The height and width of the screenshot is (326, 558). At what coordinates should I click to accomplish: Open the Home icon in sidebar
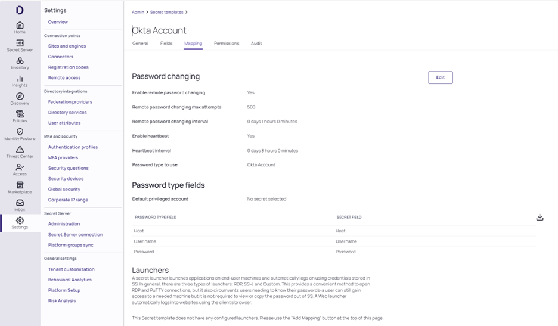[20, 26]
